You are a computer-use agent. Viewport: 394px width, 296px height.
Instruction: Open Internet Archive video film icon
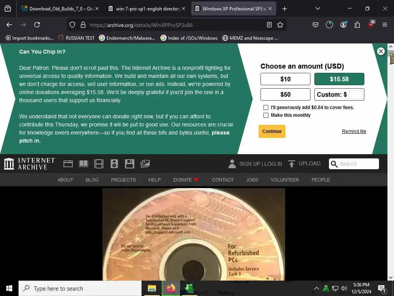pyautogui.click(x=99, y=164)
